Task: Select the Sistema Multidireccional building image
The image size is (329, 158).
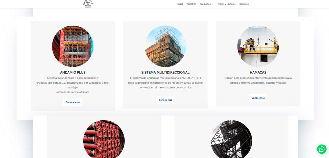Action: point(165,46)
